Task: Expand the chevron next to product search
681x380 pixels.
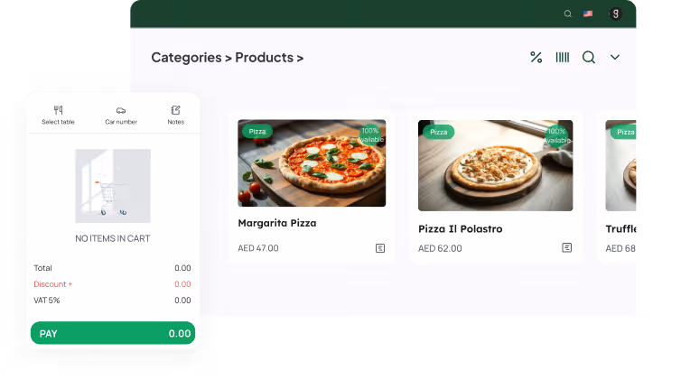Action: point(615,57)
